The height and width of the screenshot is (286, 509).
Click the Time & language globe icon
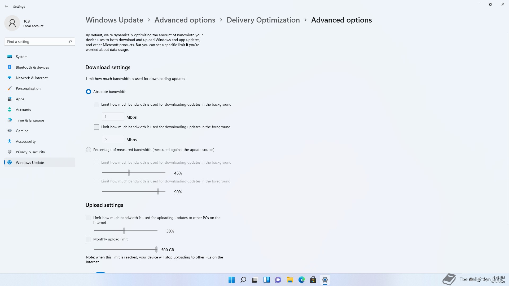tap(10, 120)
